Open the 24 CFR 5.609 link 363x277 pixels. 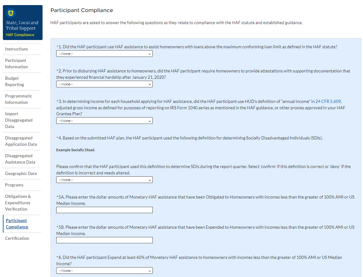[x=328, y=101]
